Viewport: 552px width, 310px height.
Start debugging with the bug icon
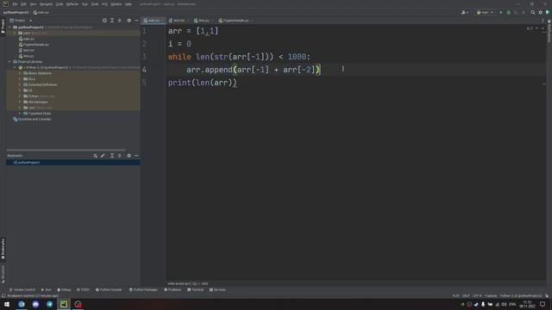[508, 12]
